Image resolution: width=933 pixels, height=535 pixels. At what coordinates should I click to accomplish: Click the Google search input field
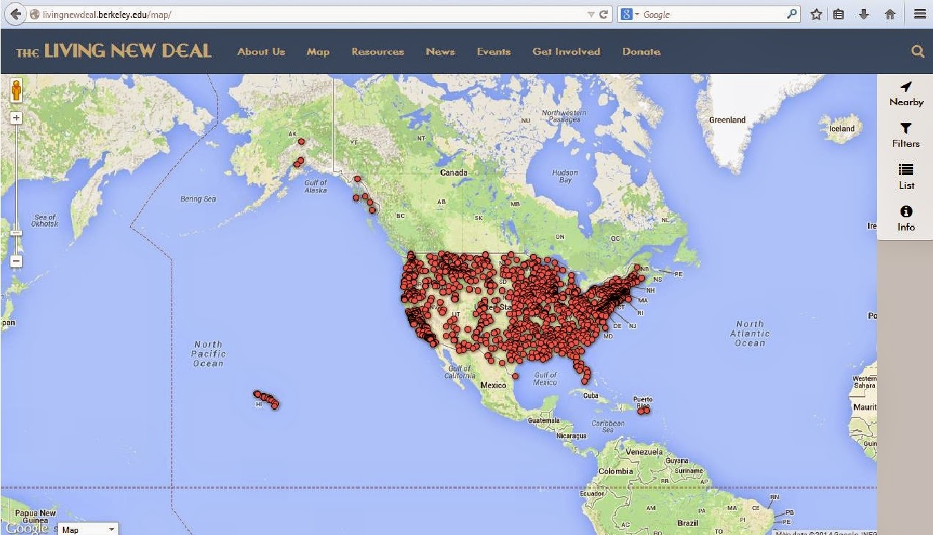tap(713, 15)
